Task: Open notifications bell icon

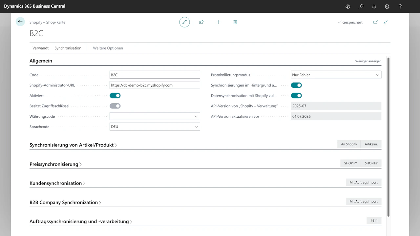Action: [x=374, y=6]
